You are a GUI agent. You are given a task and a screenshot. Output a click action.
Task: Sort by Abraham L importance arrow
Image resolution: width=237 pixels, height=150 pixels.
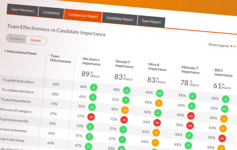(81, 58)
